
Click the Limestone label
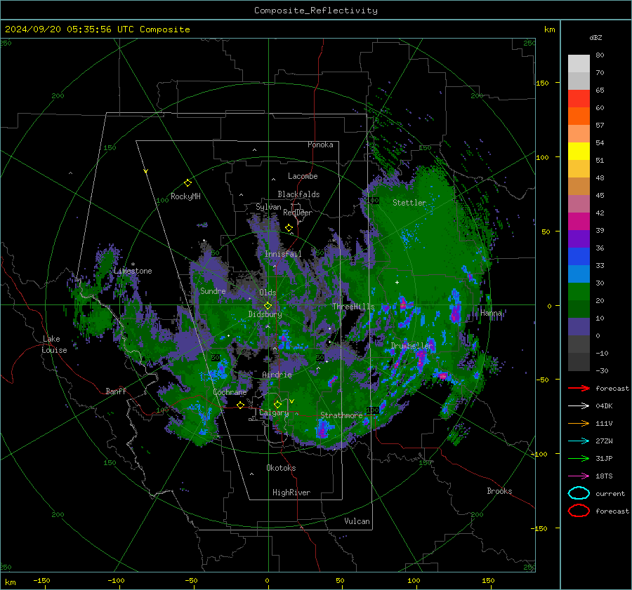tap(133, 271)
